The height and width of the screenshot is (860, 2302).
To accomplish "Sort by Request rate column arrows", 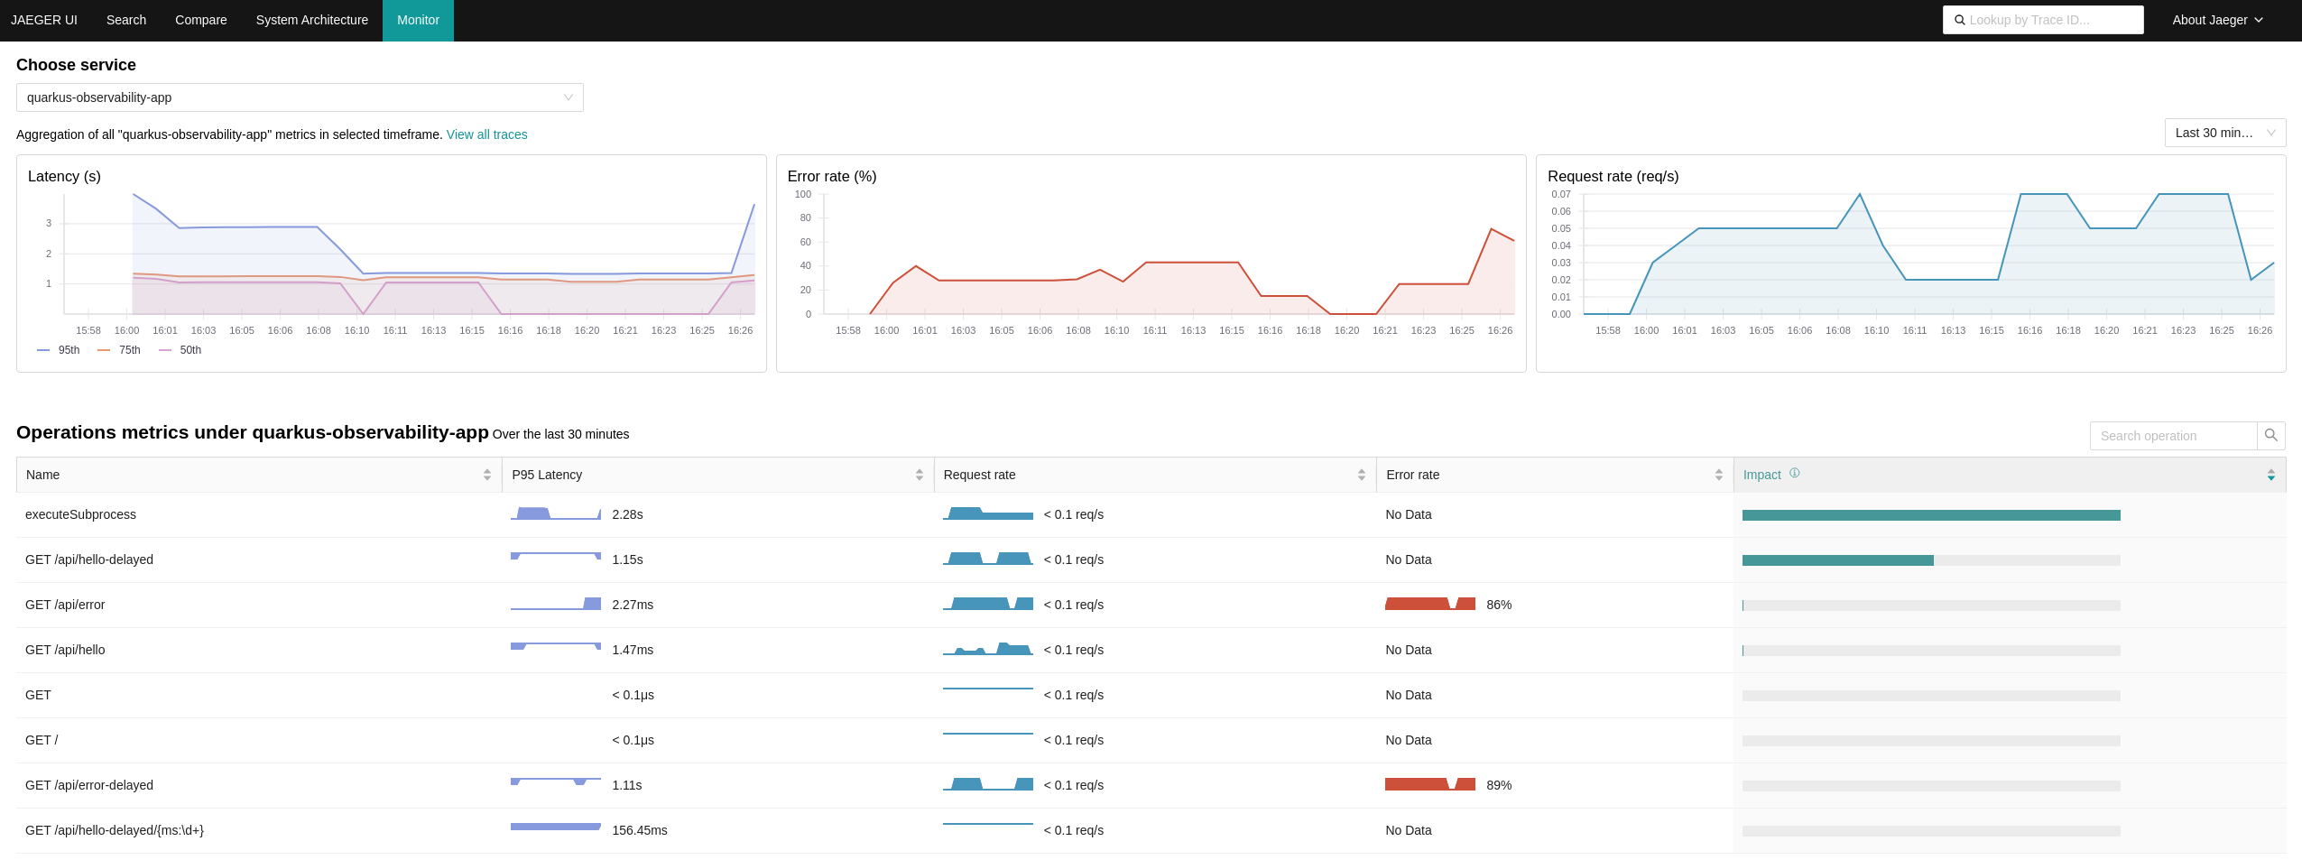I will pyautogui.click(x=1361, y=475).
